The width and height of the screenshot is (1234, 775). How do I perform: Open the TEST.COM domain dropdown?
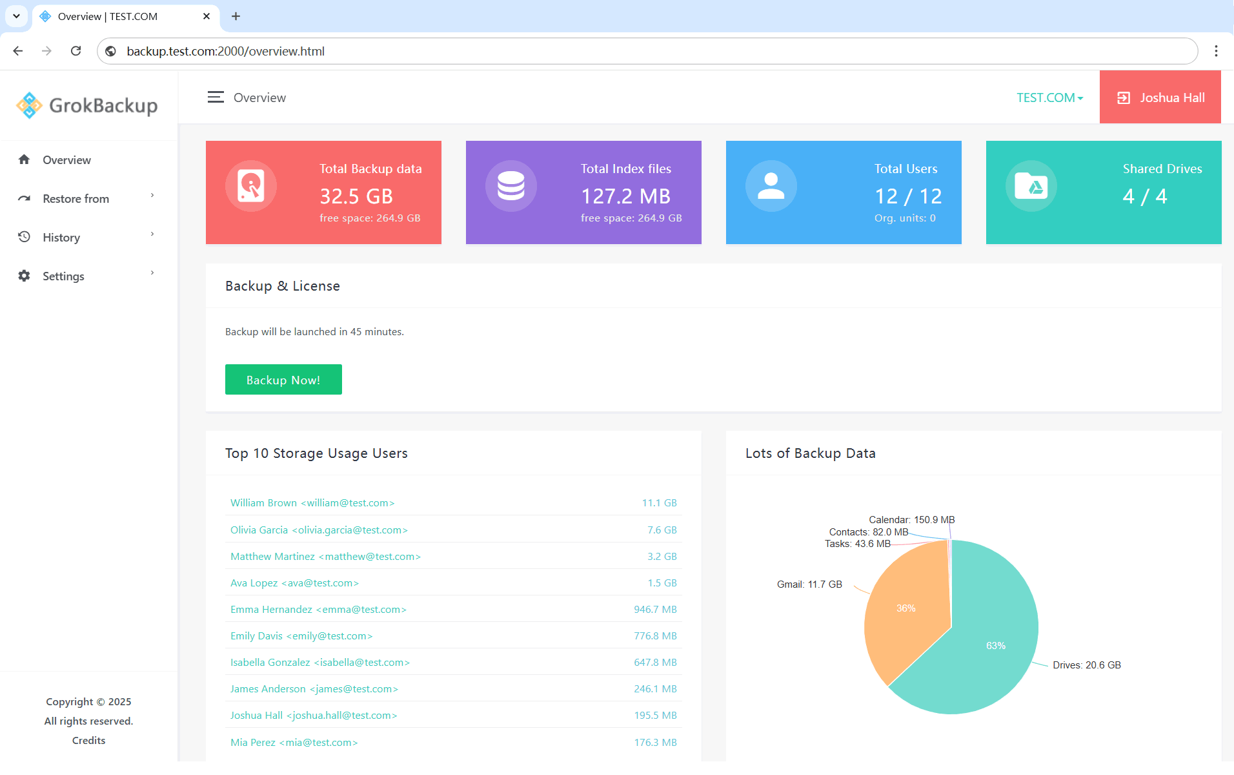click(x=1050, y=98)
